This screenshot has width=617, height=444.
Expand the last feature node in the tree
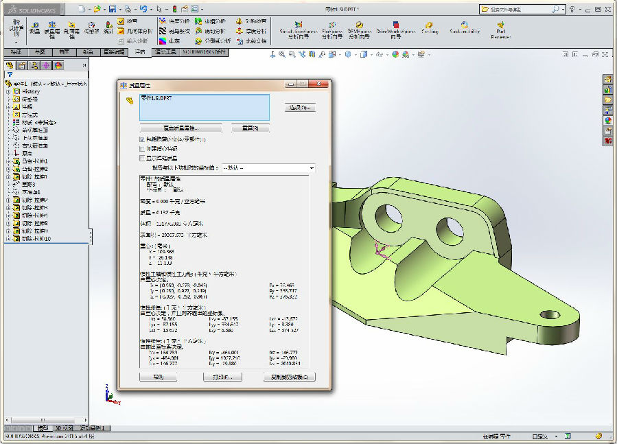[x=8, y=238]
